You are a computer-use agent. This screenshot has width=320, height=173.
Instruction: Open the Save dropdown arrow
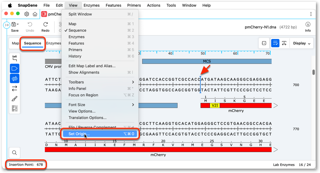tap(18, 24)
